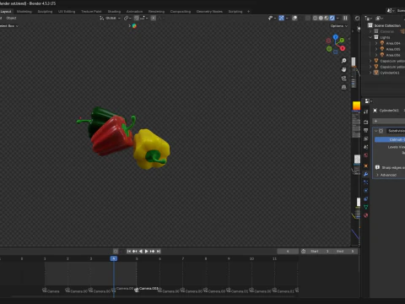
Task: Open the viewport shading options arrow
Action: pos(337,18)
